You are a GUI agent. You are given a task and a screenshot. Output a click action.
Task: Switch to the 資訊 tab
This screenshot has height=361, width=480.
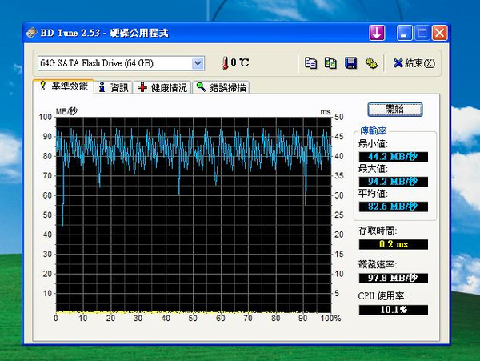tap(114, 88)
